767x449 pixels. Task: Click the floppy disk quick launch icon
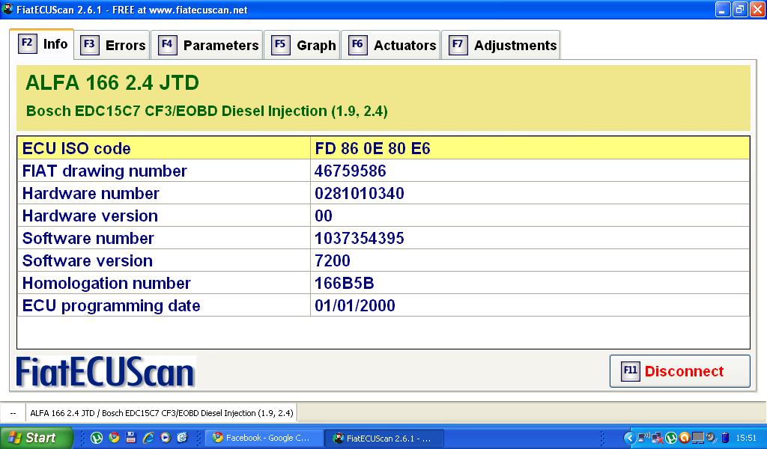(x=130, y=438)
